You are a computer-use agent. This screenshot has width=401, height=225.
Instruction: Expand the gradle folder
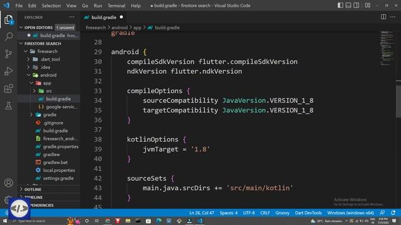[31, 114]
